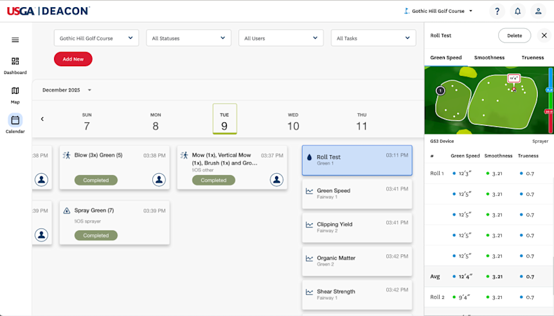Viewport: 554px width, 316px height.
Task: Click the chart icon on Organic Matter card
Action: tap(310, 258)
